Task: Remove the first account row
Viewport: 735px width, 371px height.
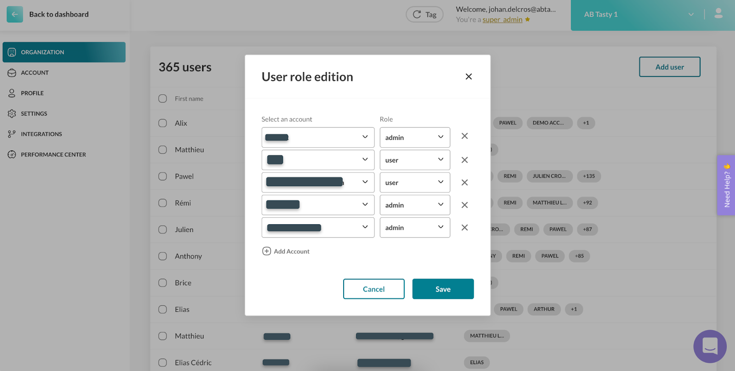Action: [464, 136]
